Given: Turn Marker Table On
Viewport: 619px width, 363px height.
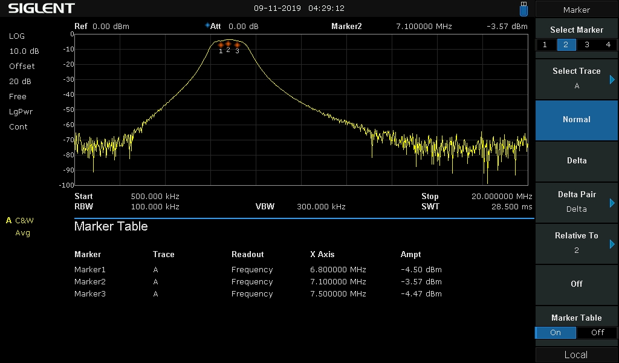Looking at the screenshot, I should coord(556,333).
